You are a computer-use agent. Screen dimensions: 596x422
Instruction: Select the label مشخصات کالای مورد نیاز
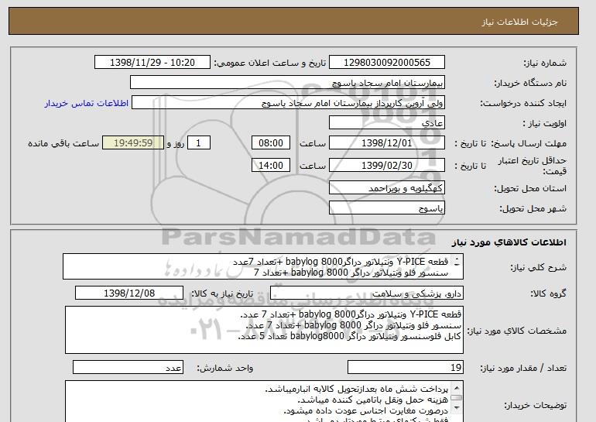pyautogui.click(x=517, y=331)
